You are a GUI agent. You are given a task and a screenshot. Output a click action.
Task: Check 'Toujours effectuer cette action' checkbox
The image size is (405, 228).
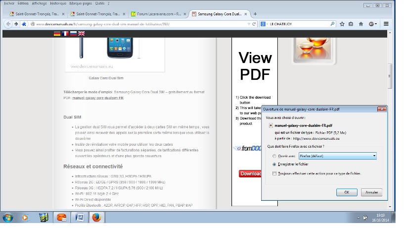point(275,173)
